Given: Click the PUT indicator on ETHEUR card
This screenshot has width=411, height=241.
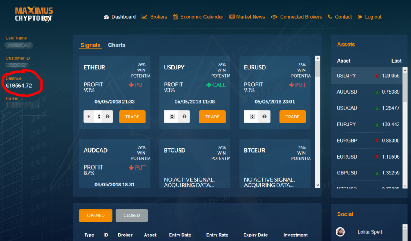Looking at the screenshot, I should click(x=137, y=85).
